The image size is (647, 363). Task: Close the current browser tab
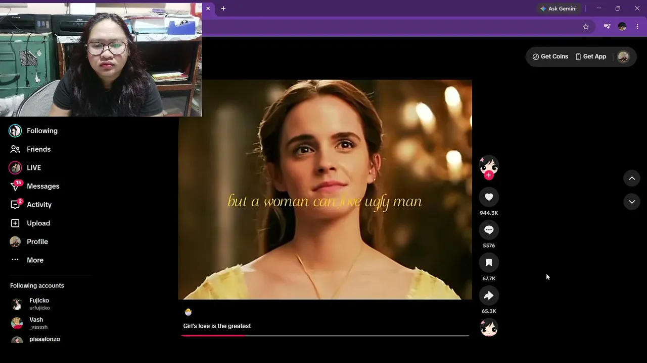(208, 9)
